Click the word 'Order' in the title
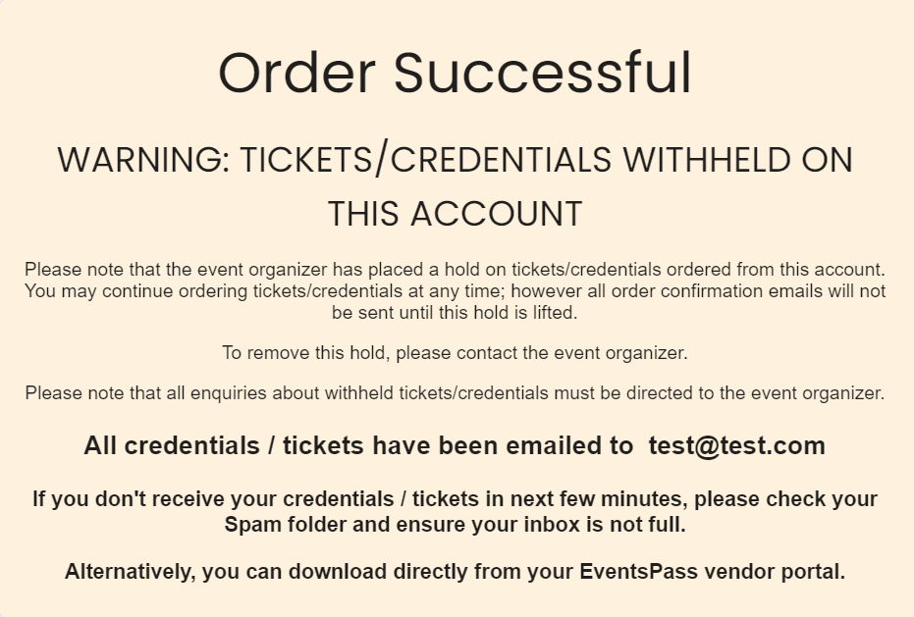914x617 pixels. [x=296, y=73]
